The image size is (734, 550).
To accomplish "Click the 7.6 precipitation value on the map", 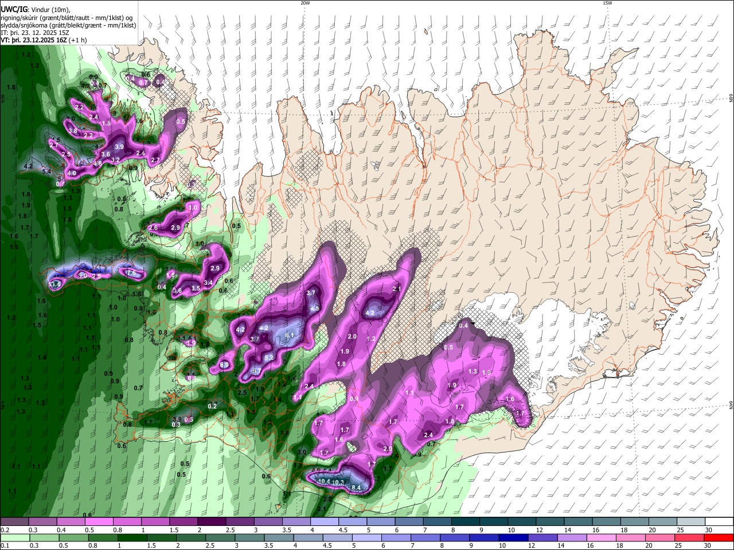I will 131,273.
